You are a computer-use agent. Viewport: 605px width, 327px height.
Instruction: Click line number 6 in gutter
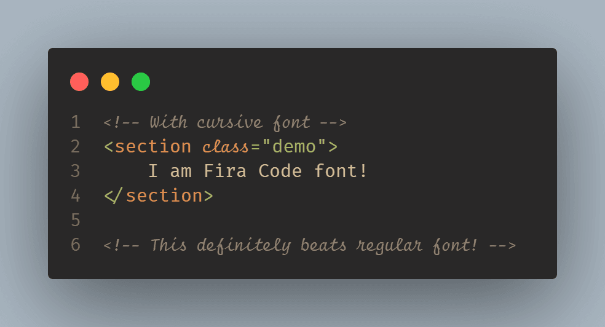pos(76,245)
